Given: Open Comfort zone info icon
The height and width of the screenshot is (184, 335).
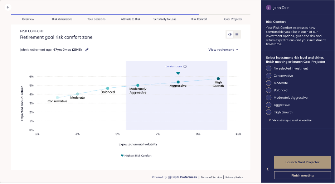Looking at the screenshot, I should (x=185, y=66).
